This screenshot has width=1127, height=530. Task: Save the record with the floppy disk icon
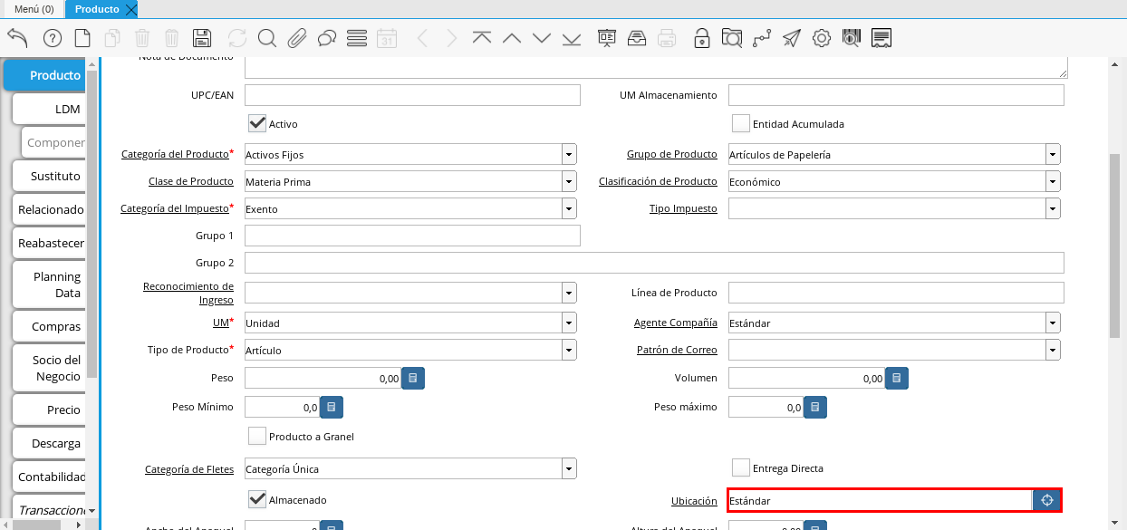202,38
